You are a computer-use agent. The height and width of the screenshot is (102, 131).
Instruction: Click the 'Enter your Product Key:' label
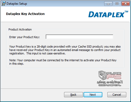pyautogui.click(x=24, y=37)
